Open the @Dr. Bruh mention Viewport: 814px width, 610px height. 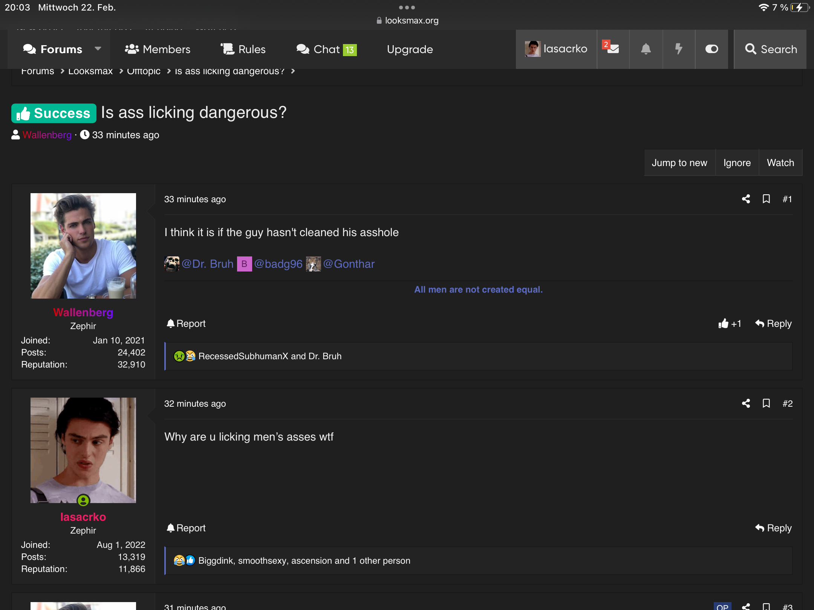click(208, 264)
